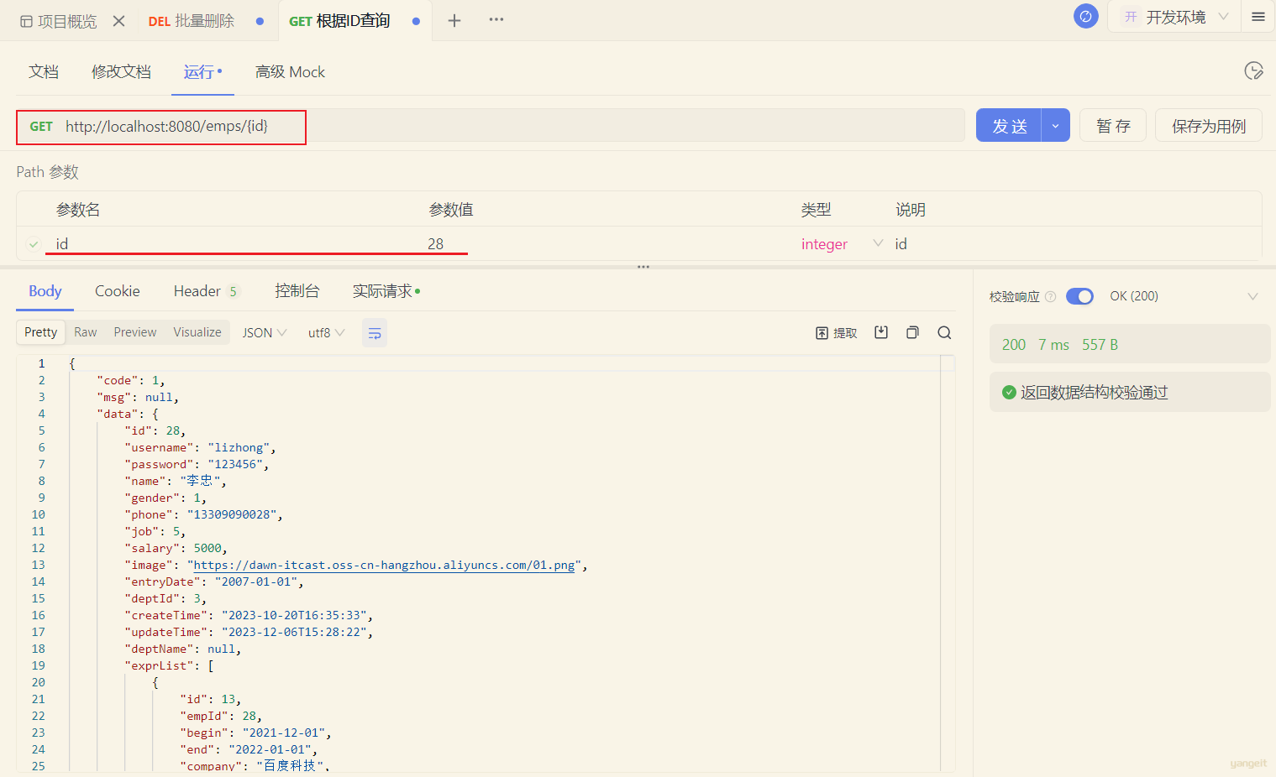Click the 200 status code text
The height and width of the screenshot is (777, 1276).
point(1014,345)
